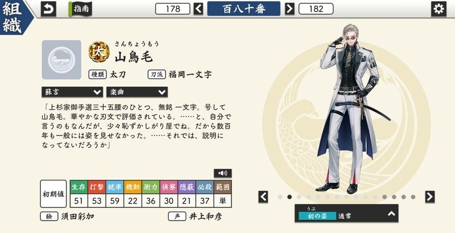Viewport: 455px width, 233px height.
Task: Click the crest thumbnail beside the name
Action: click(61, 60)
